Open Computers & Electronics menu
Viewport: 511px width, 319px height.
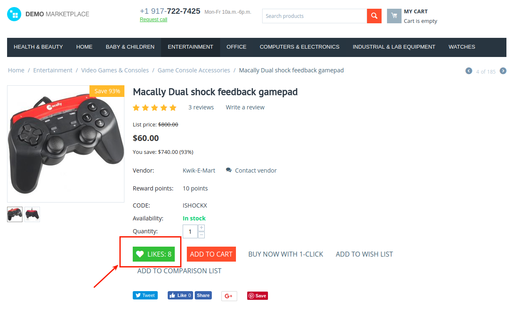(x=300, y=47)
